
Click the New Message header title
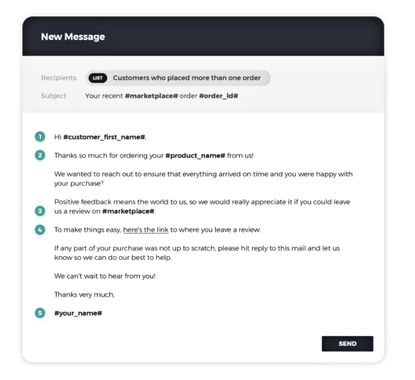(73, 37)
